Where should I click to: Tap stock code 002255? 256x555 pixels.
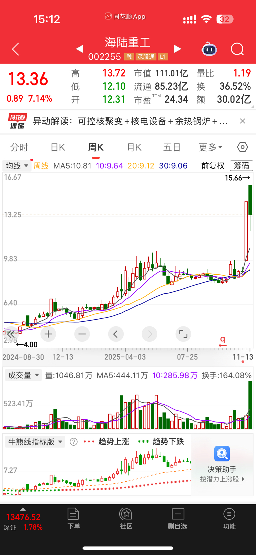[x=104, y=57]
